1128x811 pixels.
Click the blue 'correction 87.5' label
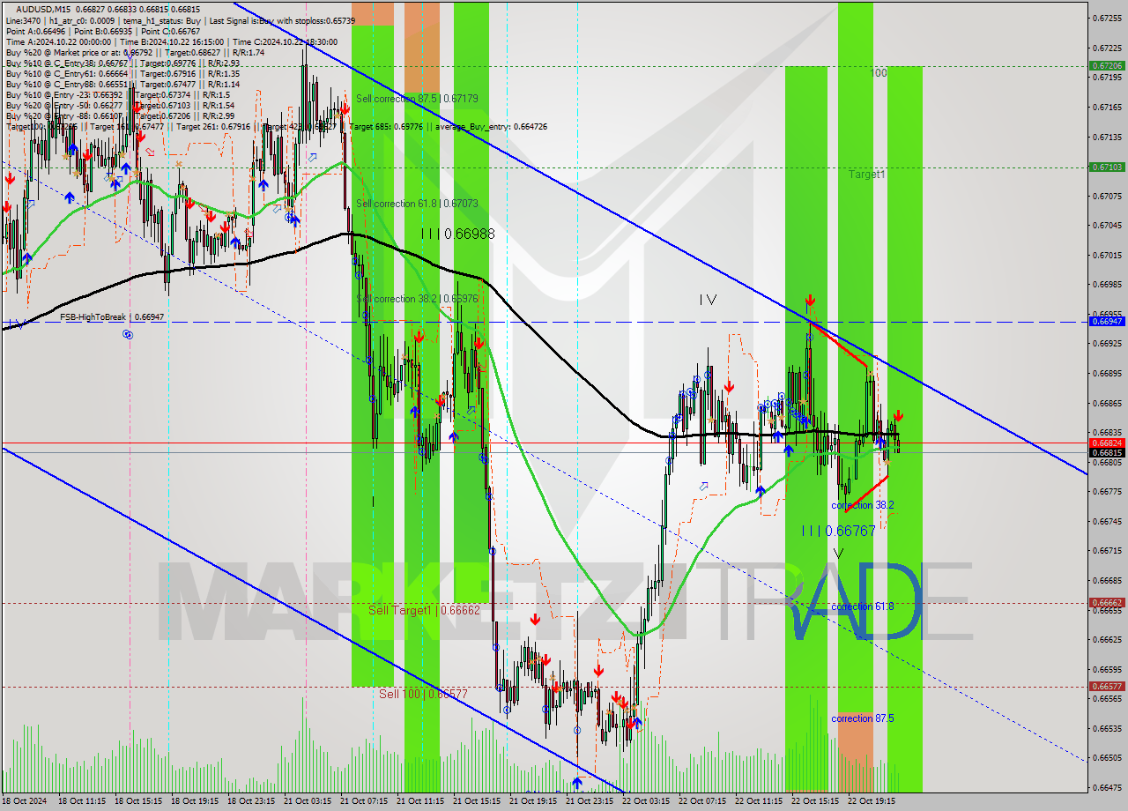click(863, 718)
